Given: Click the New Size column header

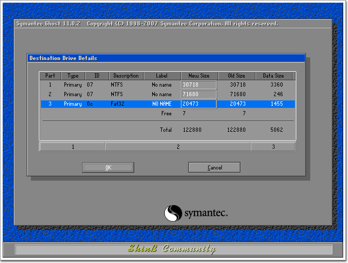Looking at the screenshot, I should pyautogui.click(x=199, y=76).
